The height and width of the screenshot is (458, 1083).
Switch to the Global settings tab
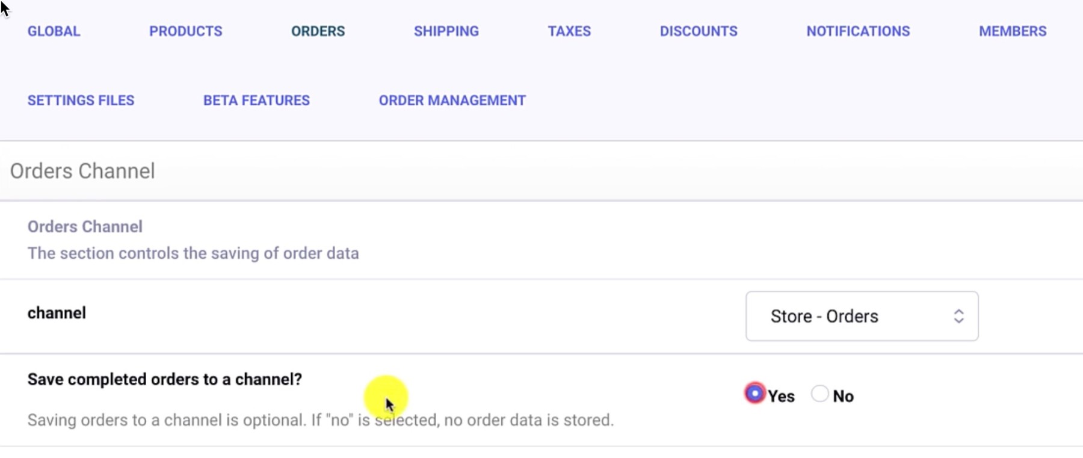pos(54,31)
